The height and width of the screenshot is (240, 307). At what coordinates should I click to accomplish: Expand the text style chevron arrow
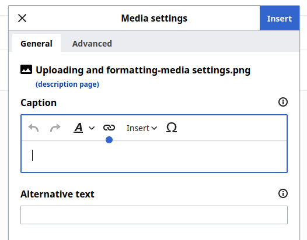point(92,128)
